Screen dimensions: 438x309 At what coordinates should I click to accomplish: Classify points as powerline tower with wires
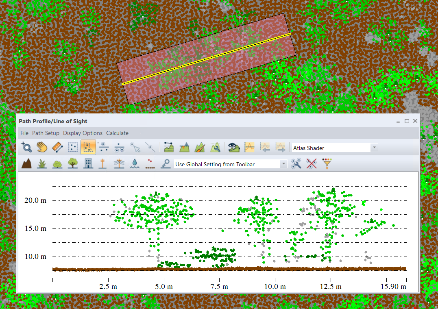click(x=119, y=163)
